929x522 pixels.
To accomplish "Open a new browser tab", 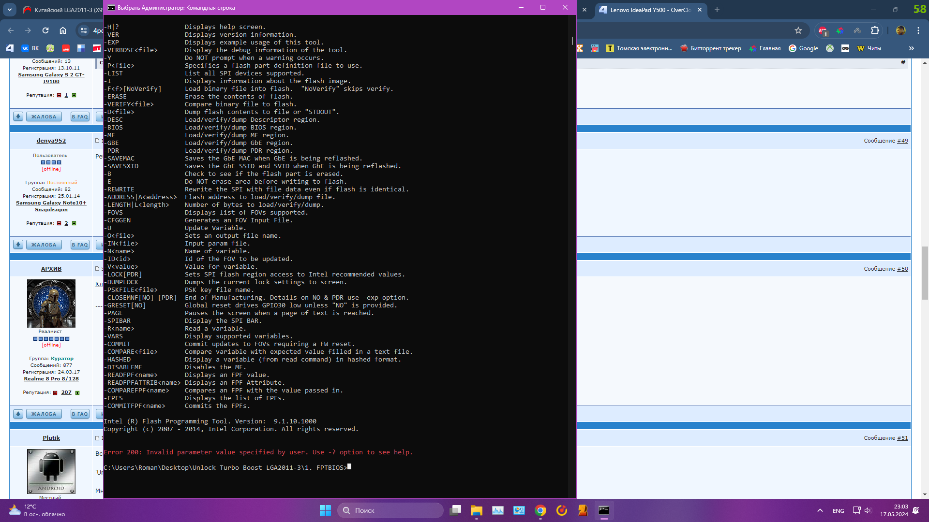I will coord(717,10).
